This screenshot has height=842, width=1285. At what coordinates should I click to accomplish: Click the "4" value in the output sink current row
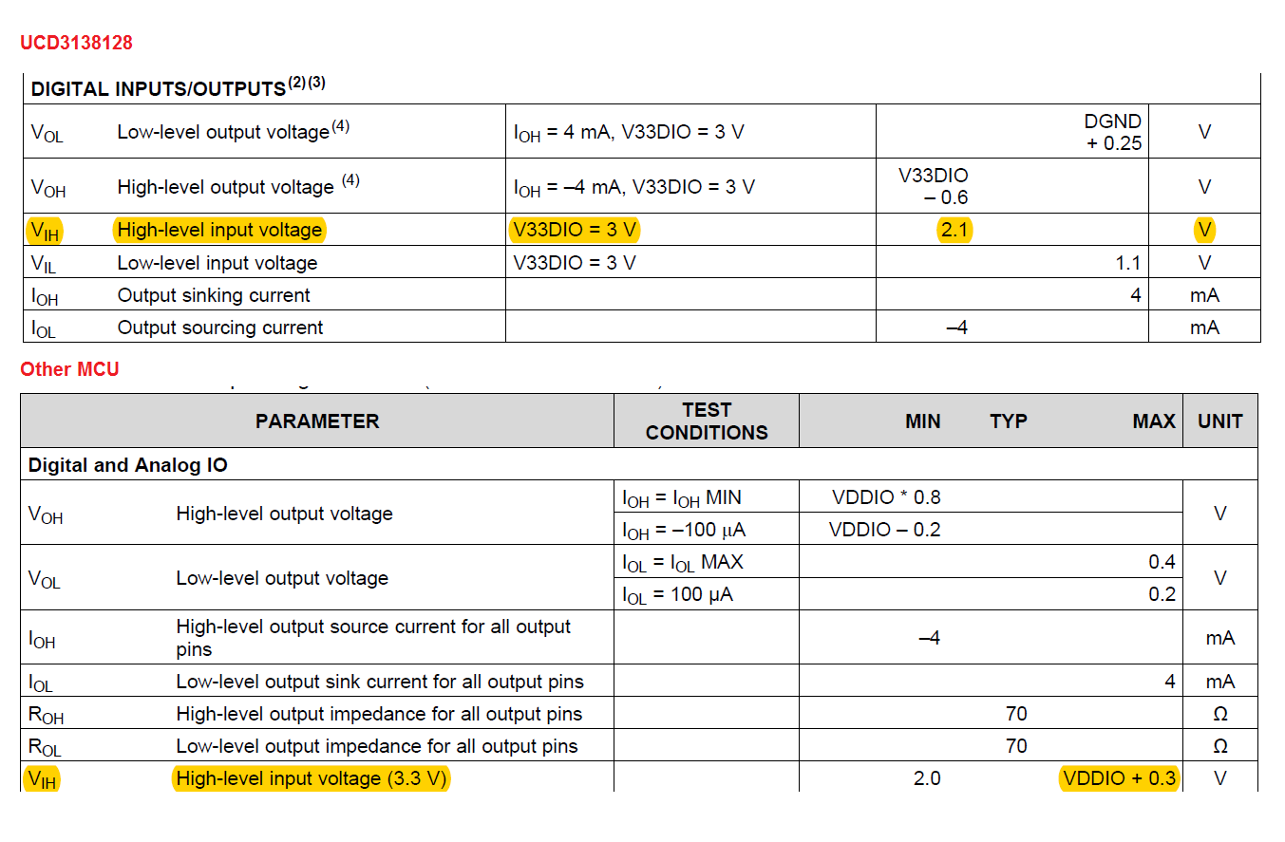pos(1170,682)
